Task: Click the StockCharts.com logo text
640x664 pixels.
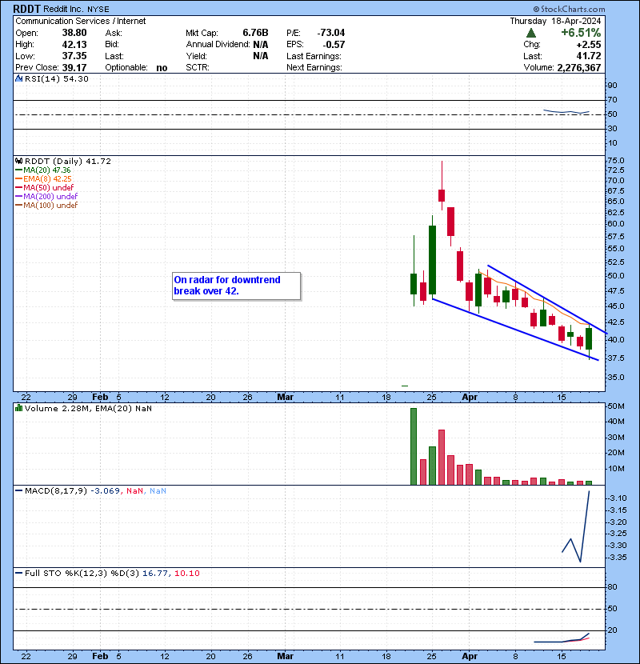Action: coord(569,9)
